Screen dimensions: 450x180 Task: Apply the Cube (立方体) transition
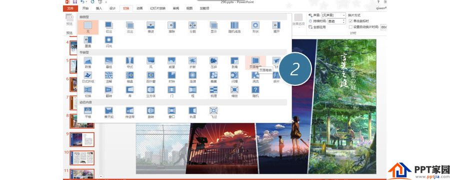pyautogui.click(x=150, y=92)
